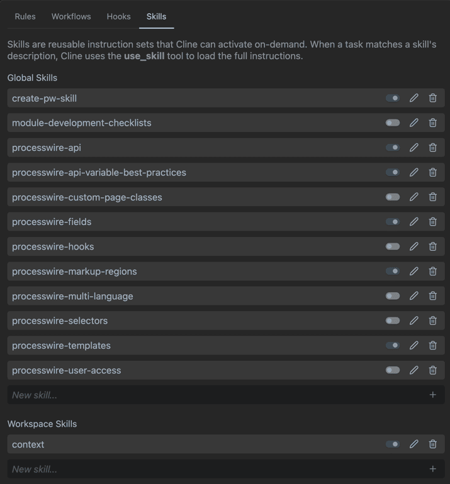Viewport: 450px width, 484px height.
Task: Disable the context workspace skill toggle
Action: (393, 444)
